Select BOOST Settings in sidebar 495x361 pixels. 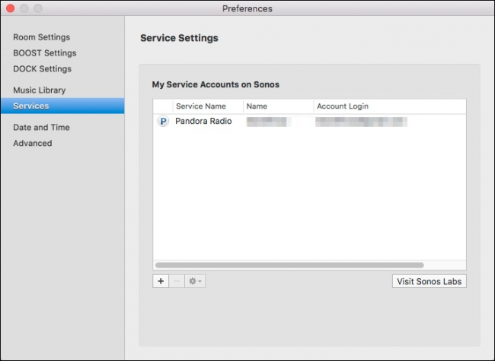click(x=44, y=53)
